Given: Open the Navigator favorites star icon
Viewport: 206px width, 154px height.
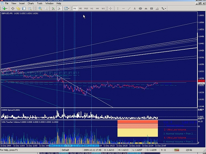Looking at the screenshot, I should click(x=18, y=9).
